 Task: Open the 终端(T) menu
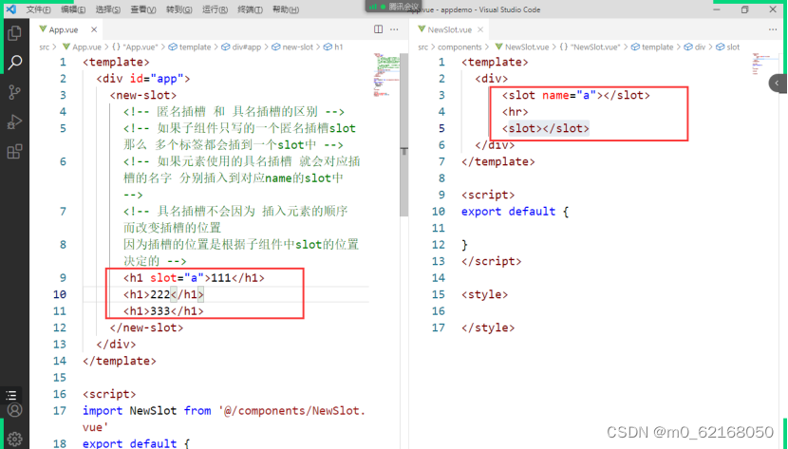click(x=250, y=9)
